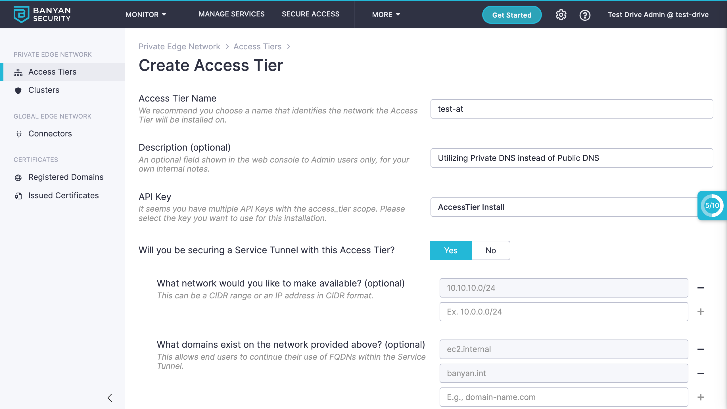The image size is (727, 409).
Task: Select Yes for Service Tunnel
Action: coord(451,250)
